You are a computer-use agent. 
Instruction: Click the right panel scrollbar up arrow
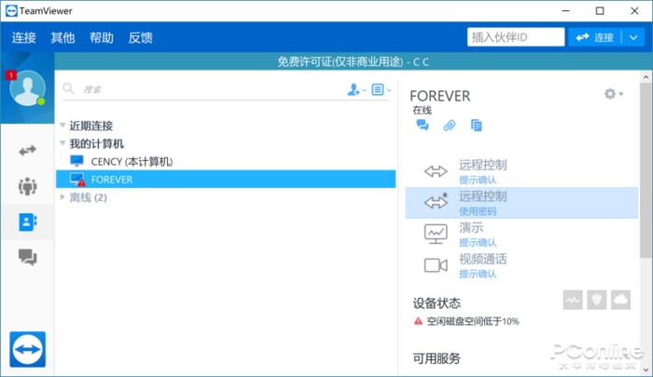pyautogui.click(x=646, y=77)
